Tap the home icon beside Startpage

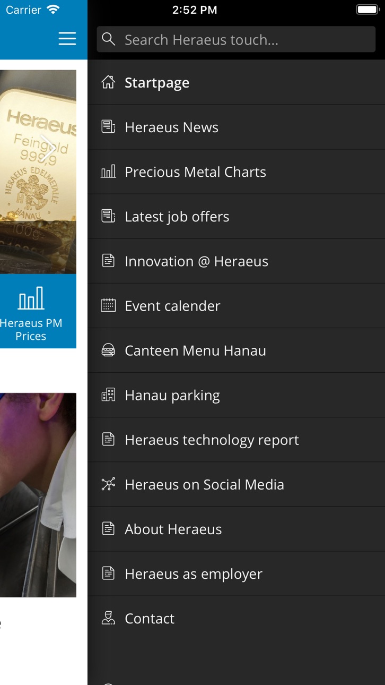(x=108, y=82)
